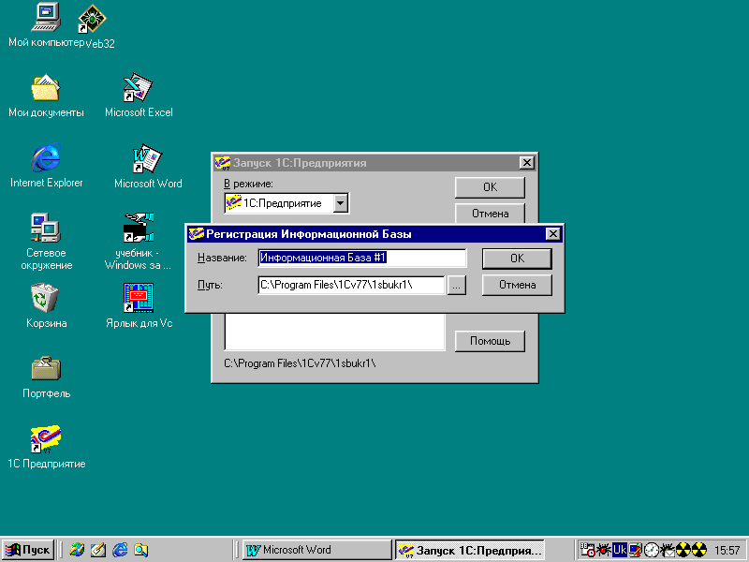Image resolution: width=749 pixels, height=562 pixels.
Task: Select the Ярлык для Vc shortcut icon
Action: [138, 298]
